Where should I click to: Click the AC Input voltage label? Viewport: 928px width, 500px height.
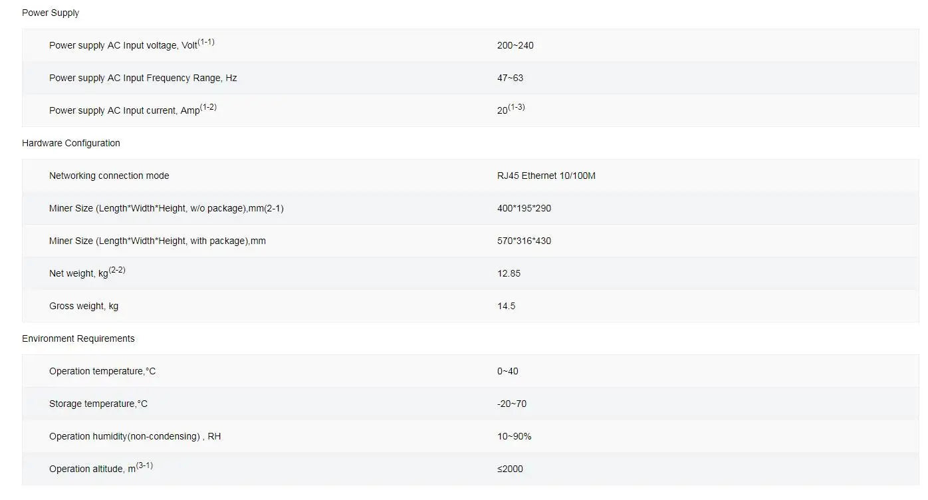coord(132,45)
